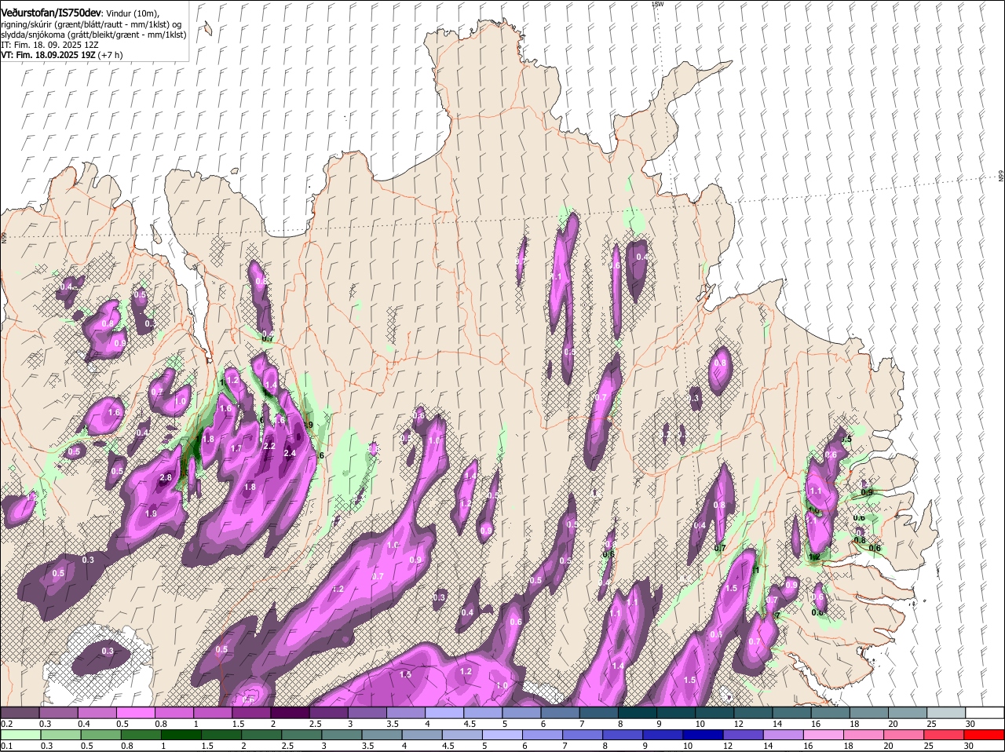The width and height of the screenshot is (1005, 752).
Task: Select the grey-green 3 rain legend swatch
Action: [x=342, y=735]
